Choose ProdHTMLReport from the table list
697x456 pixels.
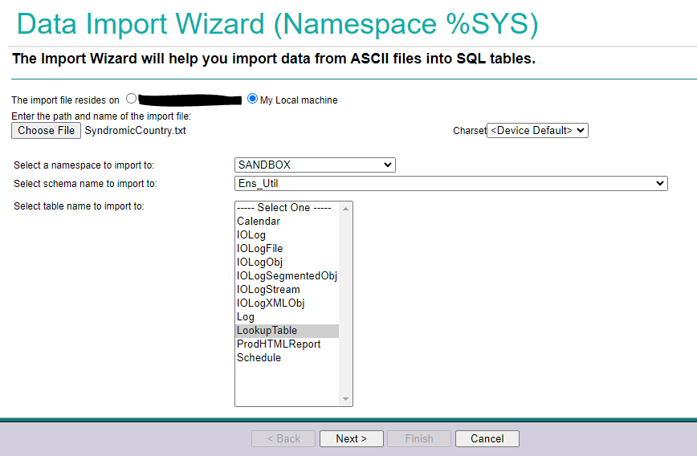(278, 344)
